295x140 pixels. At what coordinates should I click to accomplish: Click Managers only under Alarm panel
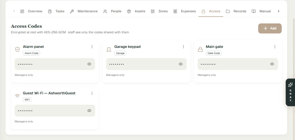coord(24,75)
